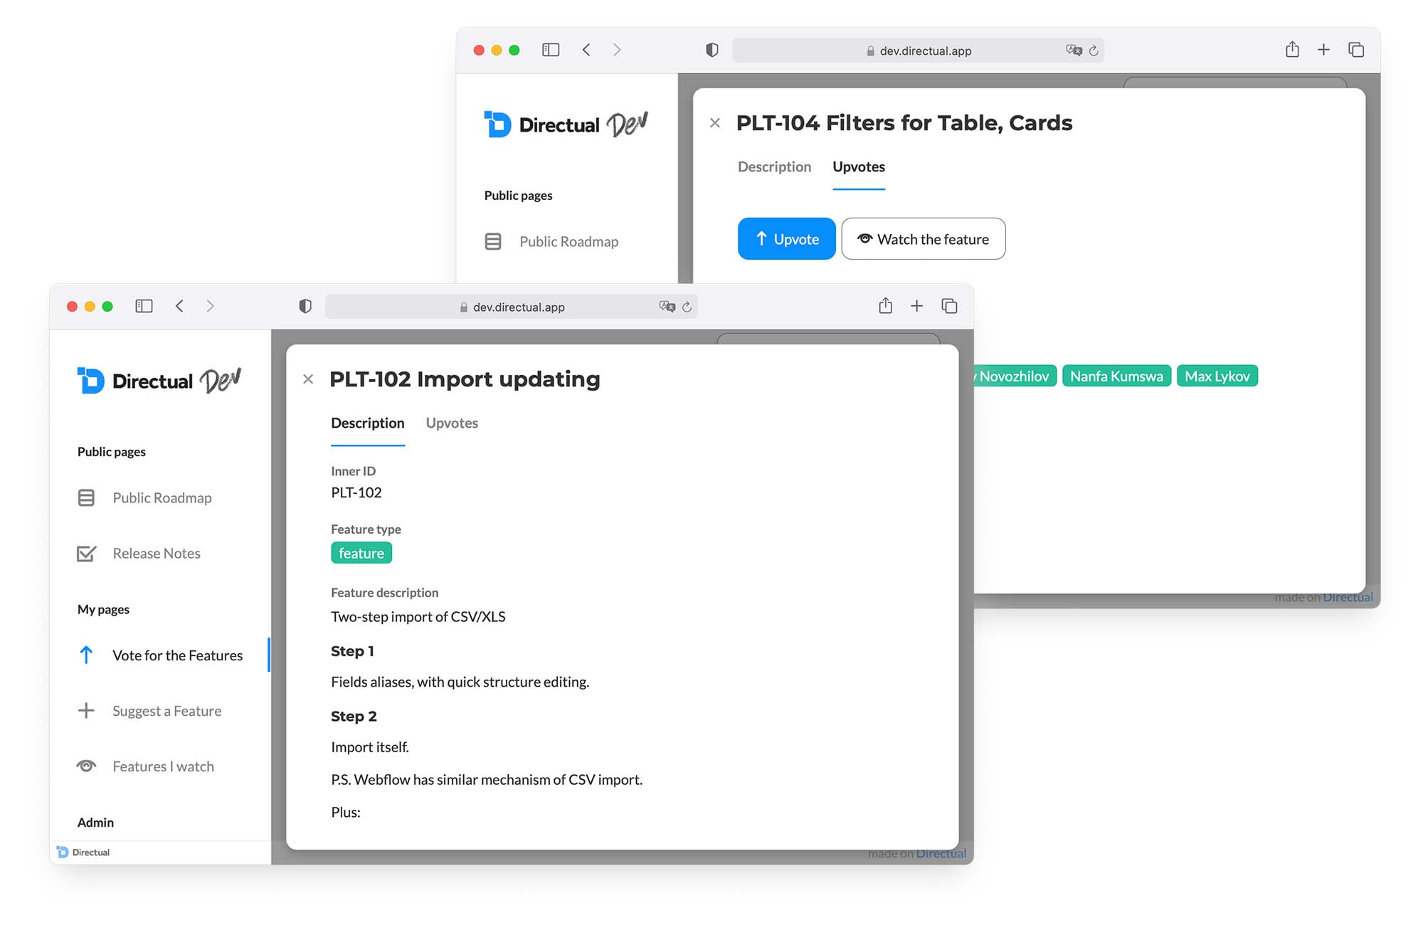Click the privacy shield icon in back browser
This screenshot has height=930, width=1423.
click(x=711, y=50)
